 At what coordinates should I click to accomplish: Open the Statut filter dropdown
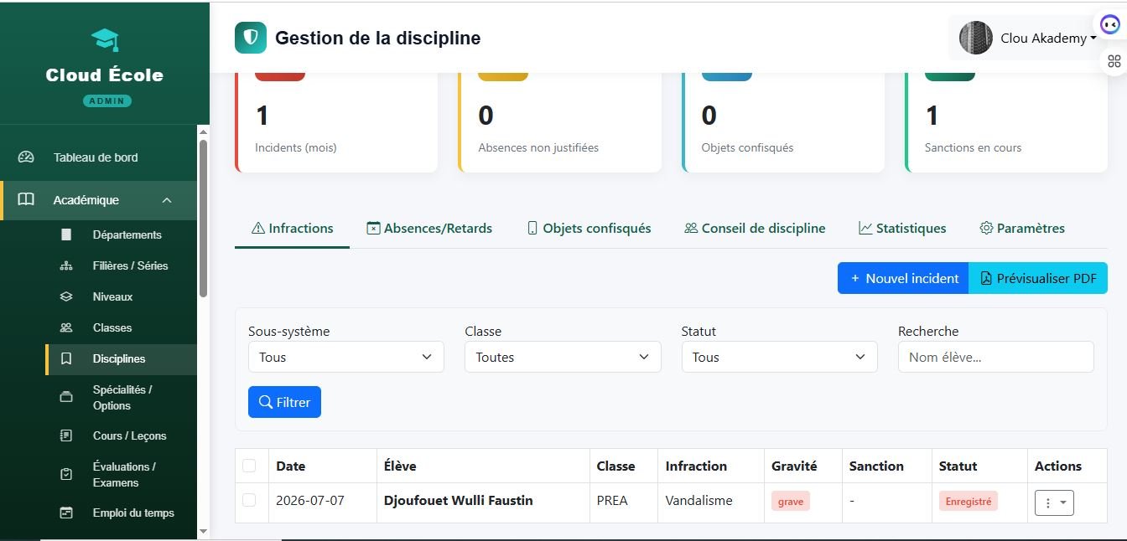coord(779,357)
